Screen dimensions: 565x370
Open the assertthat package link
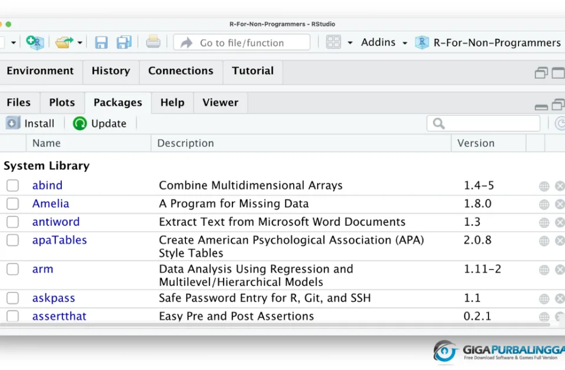pos(59,316)
